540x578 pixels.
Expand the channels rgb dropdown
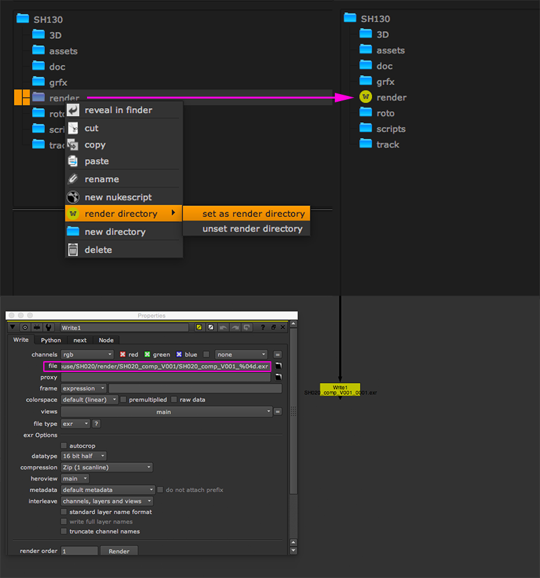coord(87,354)
